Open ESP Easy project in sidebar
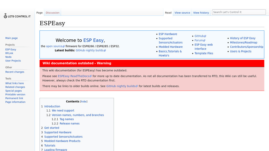Image resolution: width=269 pixels, height=151 pixels. [x=11, y=49]
